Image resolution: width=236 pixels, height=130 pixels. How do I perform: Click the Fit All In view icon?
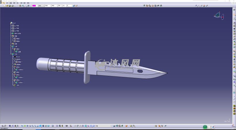pos(25,126)
